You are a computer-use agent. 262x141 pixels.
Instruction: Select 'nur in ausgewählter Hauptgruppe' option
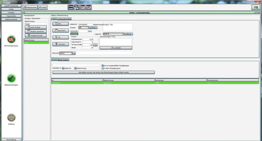pos(103,66)
